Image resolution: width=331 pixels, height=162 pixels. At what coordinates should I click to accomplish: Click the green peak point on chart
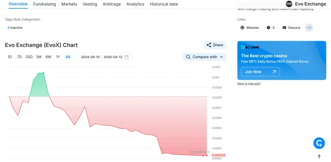point(44,73)
